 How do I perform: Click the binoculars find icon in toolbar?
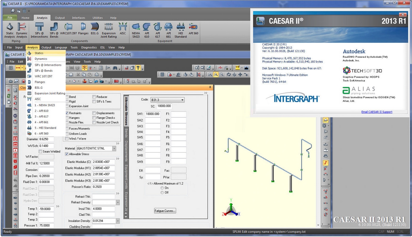coord(115,68)
